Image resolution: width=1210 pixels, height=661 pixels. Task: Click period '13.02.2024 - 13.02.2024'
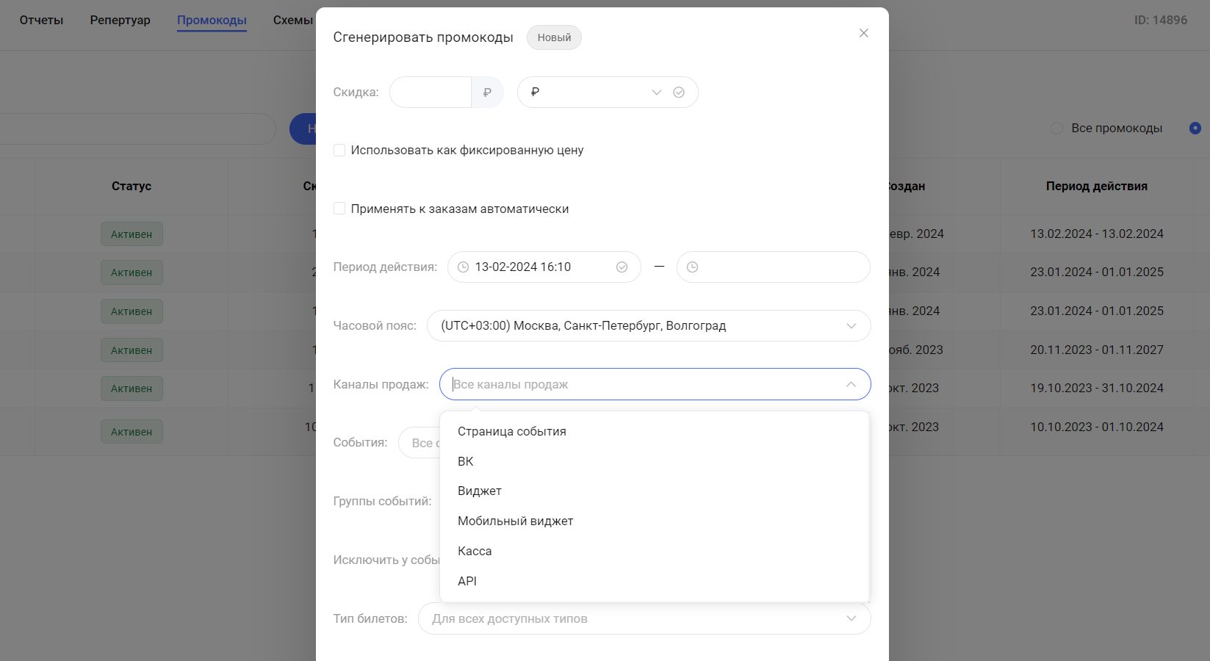(1097, 234)
